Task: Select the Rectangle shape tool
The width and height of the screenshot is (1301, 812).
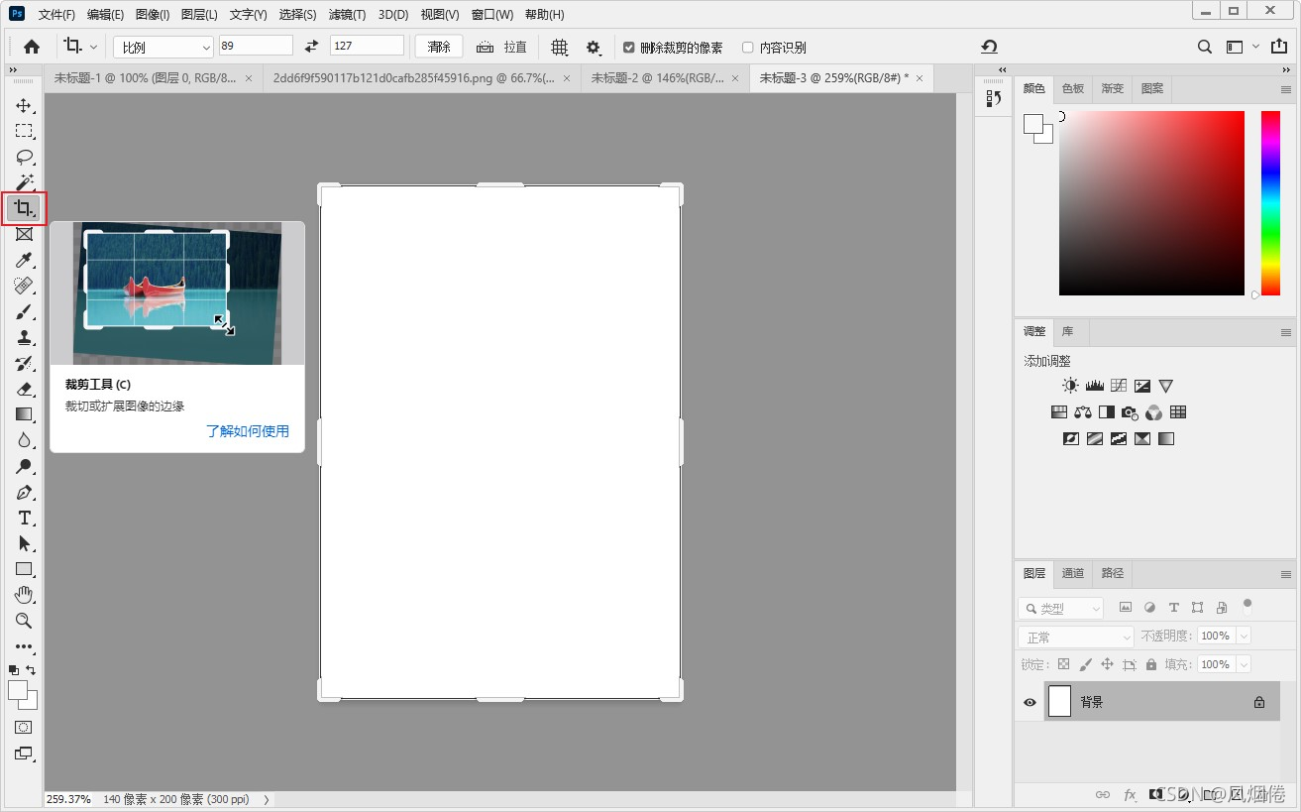Action: point(24,569)
